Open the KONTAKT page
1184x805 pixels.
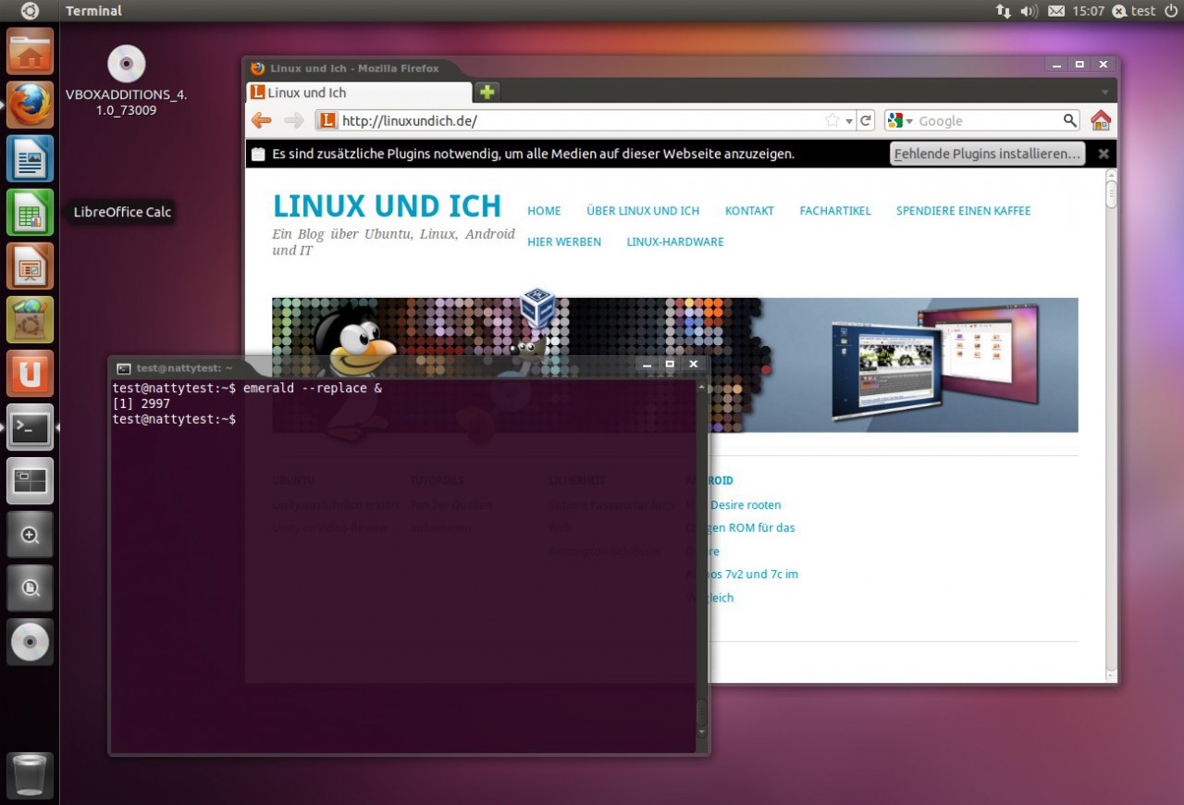pos(749,211)
